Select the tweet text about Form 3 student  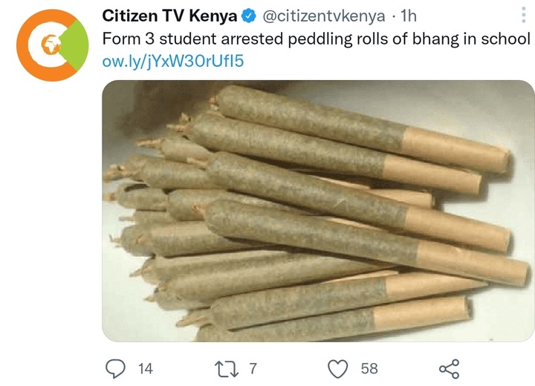pos(317,39)
